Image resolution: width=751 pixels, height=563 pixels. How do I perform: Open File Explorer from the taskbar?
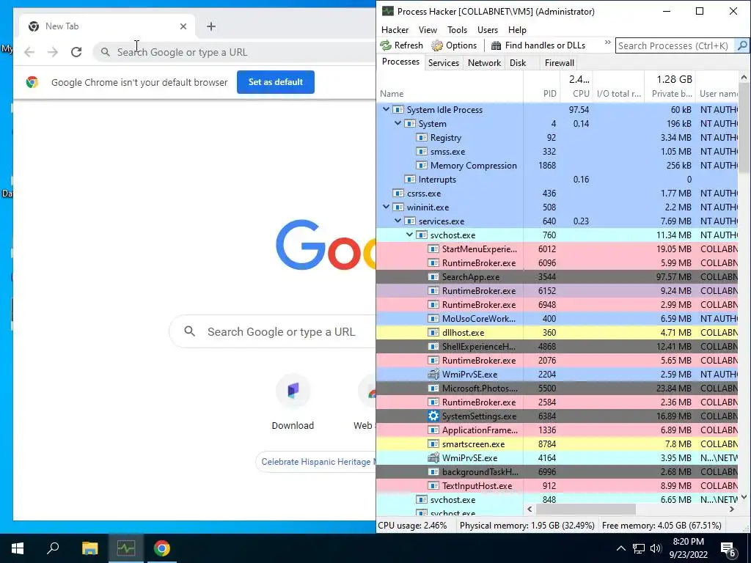[x=89, y=548]
